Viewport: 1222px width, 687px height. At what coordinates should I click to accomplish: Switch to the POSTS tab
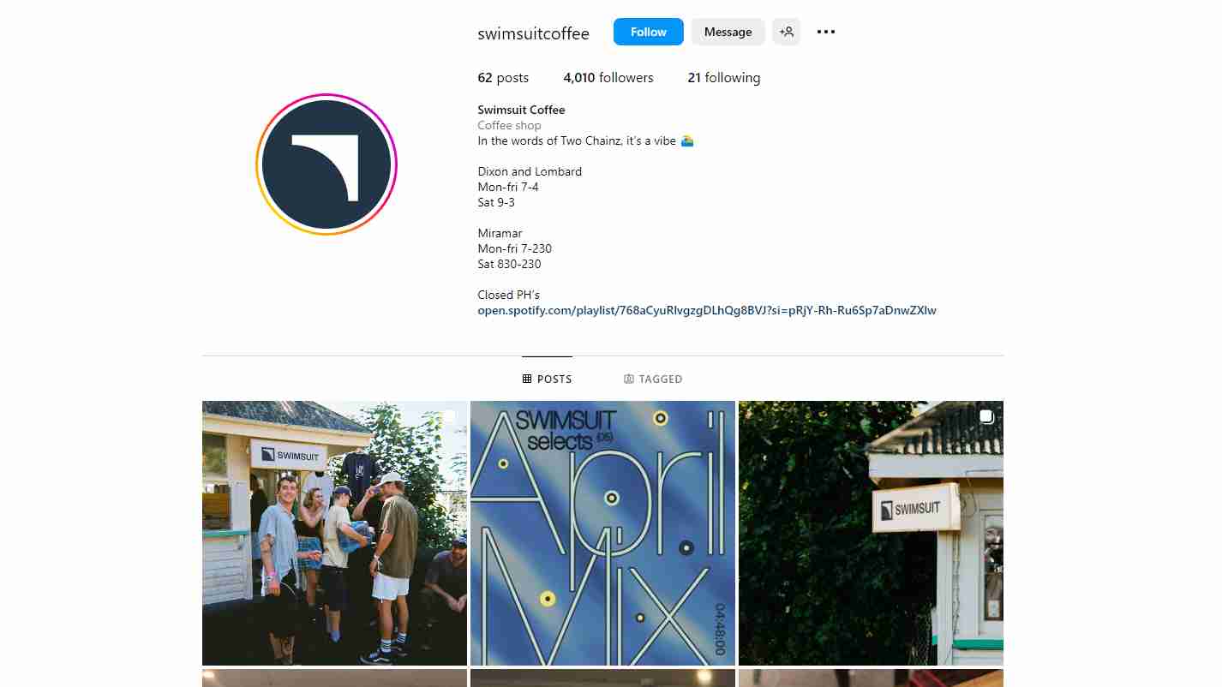(x=547, y=379)
